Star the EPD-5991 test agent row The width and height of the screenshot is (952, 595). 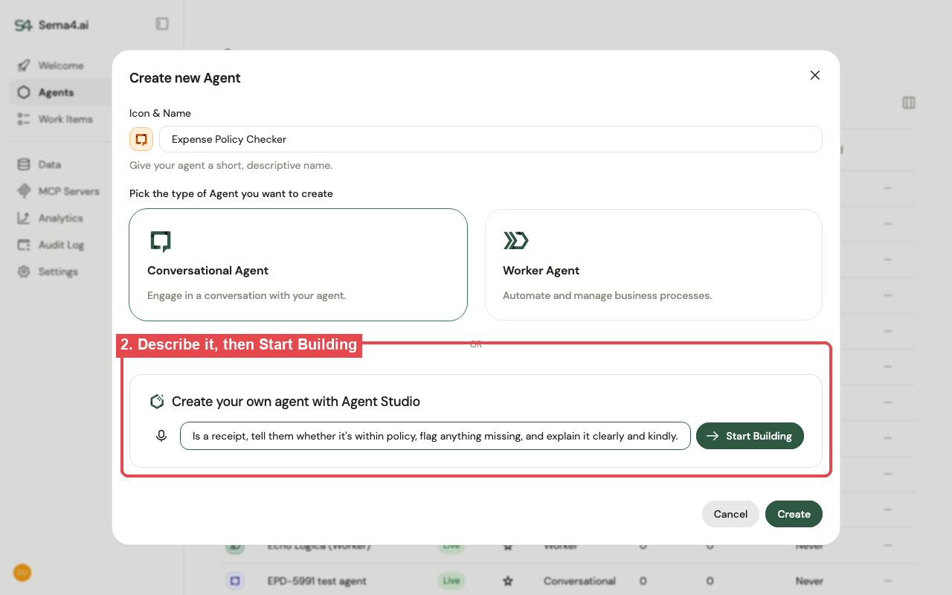click(508, 581)
